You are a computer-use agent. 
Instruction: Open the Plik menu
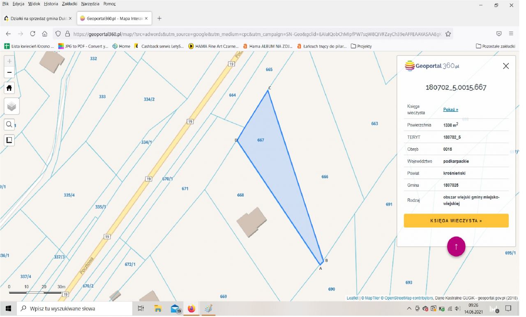[5, 4]
